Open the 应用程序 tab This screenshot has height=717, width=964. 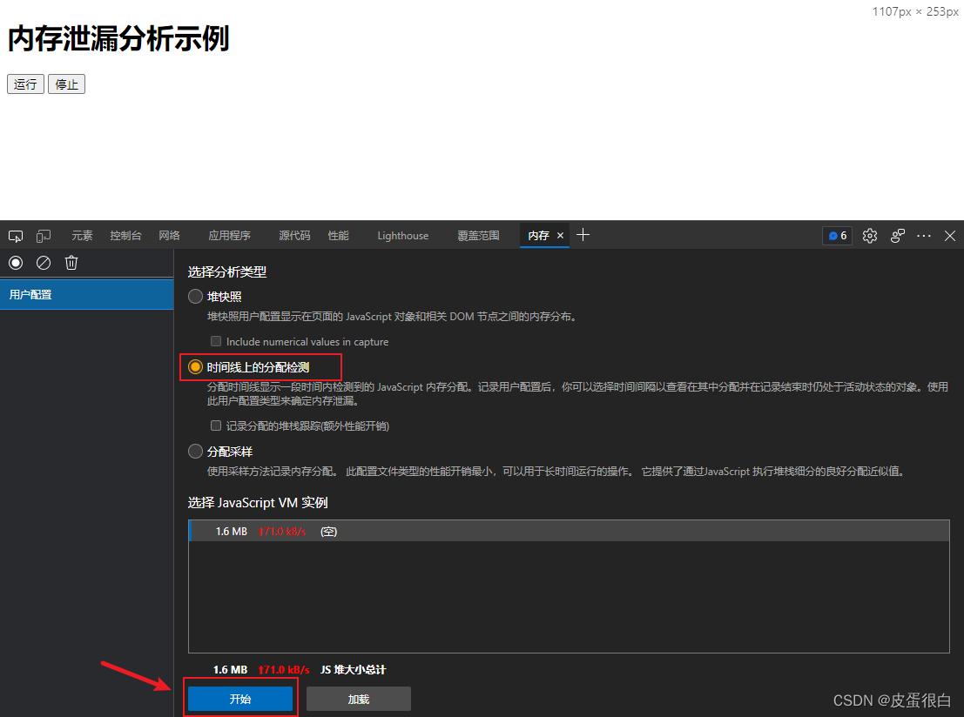tap(229, 236)
